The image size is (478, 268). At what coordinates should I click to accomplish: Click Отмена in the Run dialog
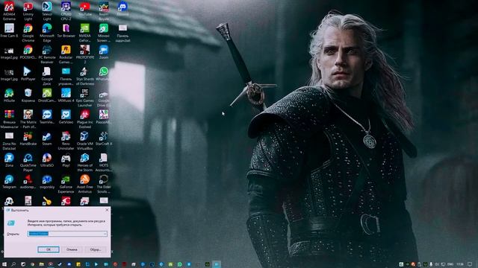(x=72, y=249)
